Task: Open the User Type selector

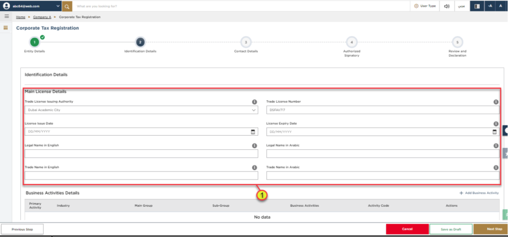Action: click(425, 6)
